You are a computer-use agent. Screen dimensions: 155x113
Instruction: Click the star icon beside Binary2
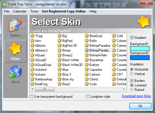pyautogui.click(x=60, y=55)
